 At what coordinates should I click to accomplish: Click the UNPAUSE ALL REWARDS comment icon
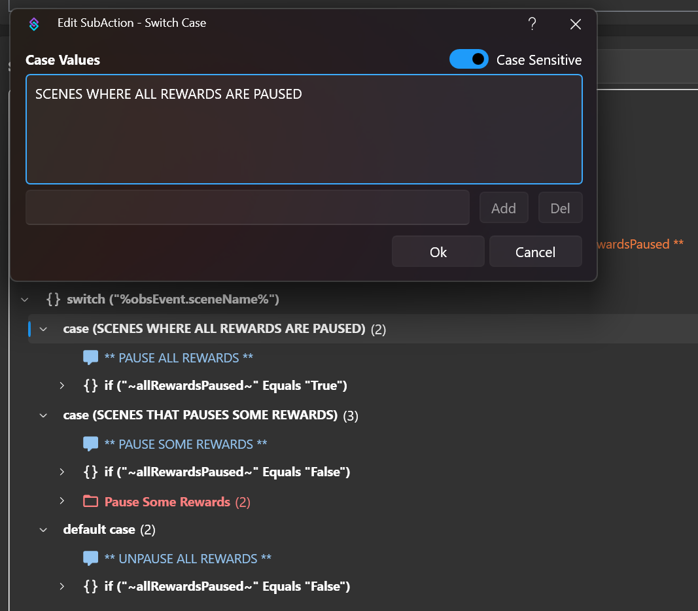coord(90,559)
